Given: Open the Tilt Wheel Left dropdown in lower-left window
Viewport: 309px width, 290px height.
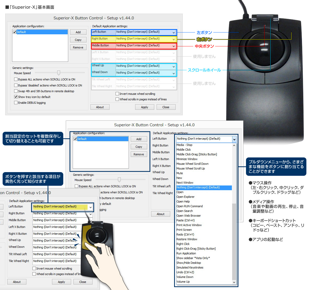Looking at the screenshot, I should tap(57, 254).
